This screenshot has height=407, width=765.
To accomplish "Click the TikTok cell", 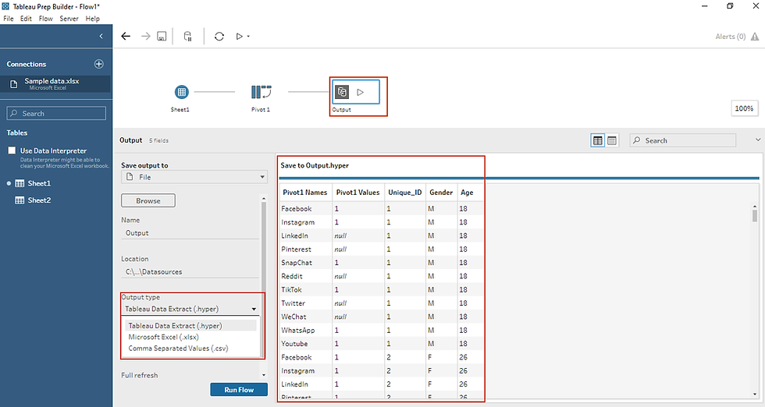I will (306, 289).
